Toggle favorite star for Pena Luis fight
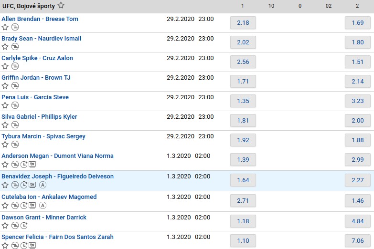Viewport: 374px width, 249px height. pyautogui.click(x=5, y=105)
